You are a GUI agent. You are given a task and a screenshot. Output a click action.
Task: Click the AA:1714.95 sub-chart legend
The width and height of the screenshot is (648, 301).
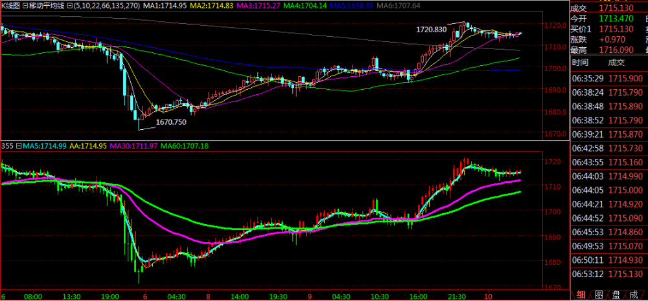tap(88, 146)
